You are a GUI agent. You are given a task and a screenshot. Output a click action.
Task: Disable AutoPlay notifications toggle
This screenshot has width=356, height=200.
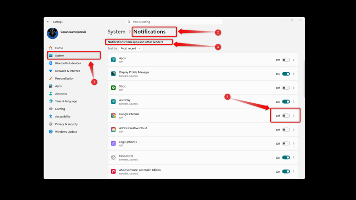(x=286, y=101)
